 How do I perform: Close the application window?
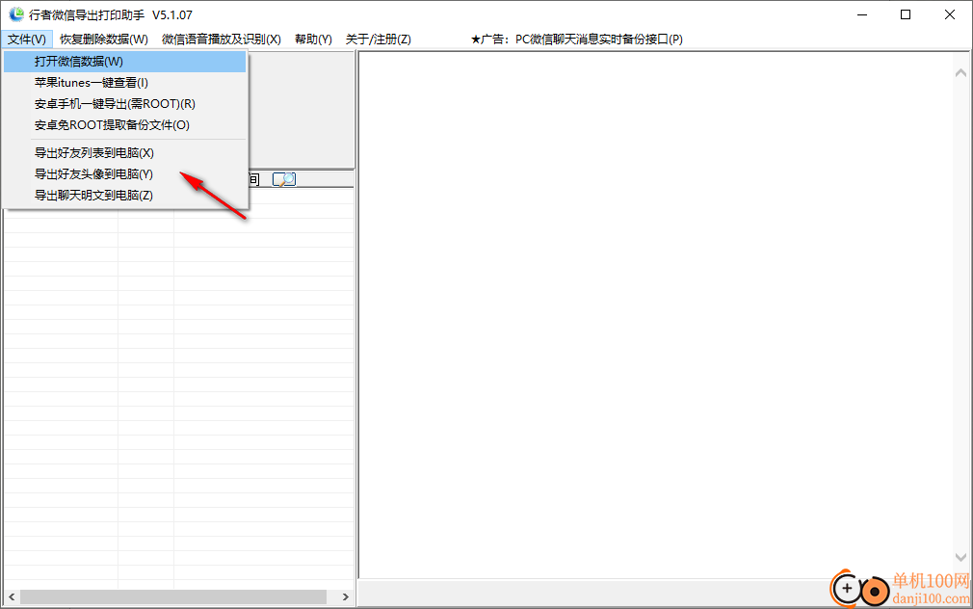click(x=950, y=14)
